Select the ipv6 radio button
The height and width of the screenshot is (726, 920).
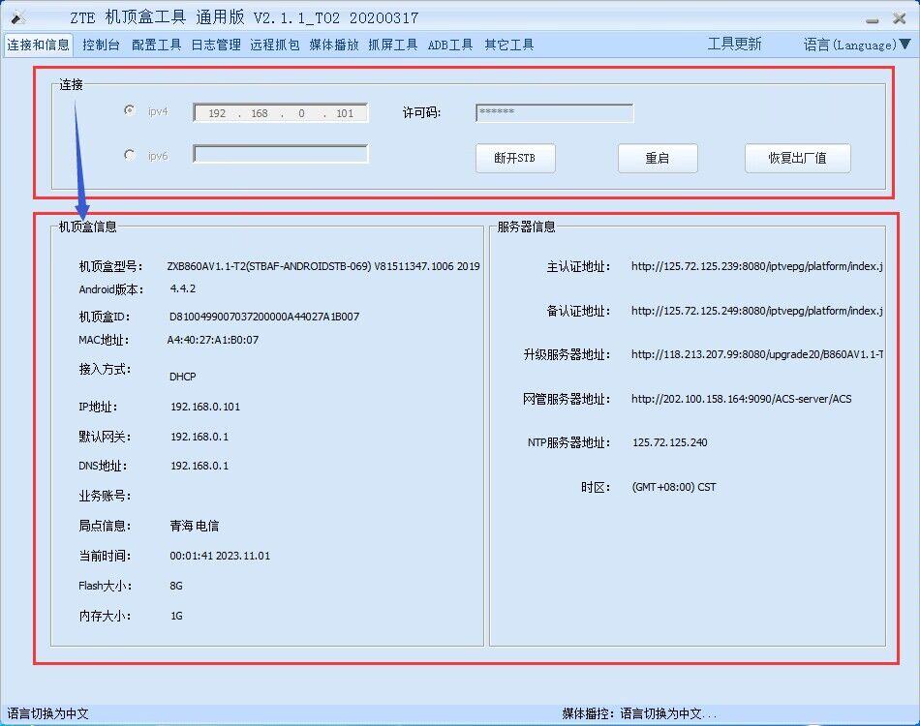[x=130, y=155]
